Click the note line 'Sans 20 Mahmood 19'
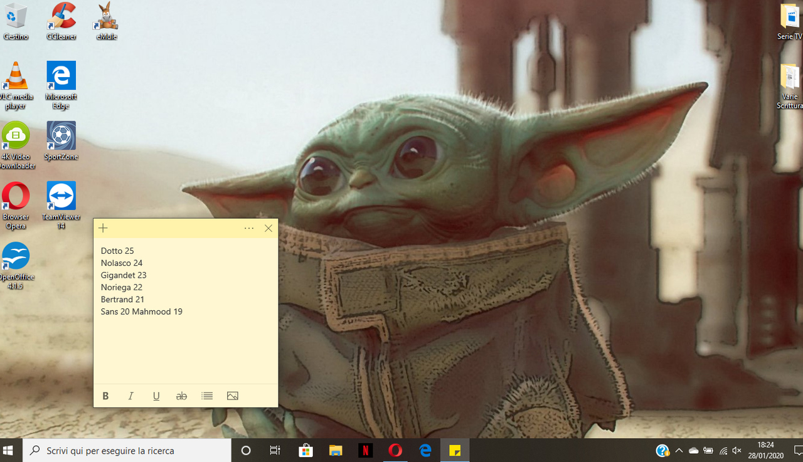 (x=142, y=312)
